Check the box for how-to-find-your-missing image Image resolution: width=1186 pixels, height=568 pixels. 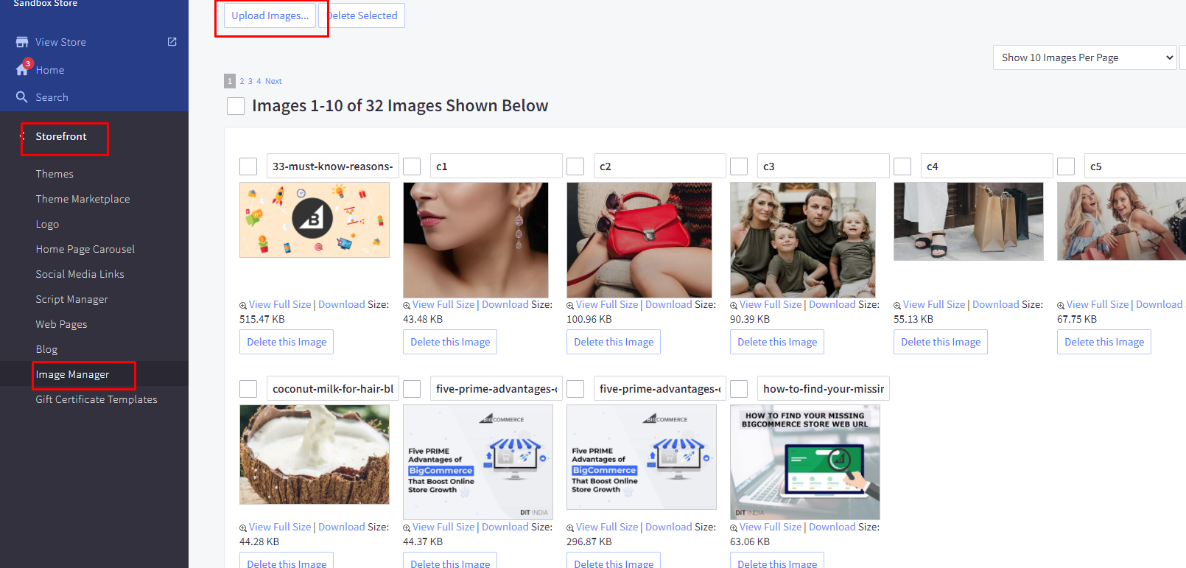click(739, 389)
